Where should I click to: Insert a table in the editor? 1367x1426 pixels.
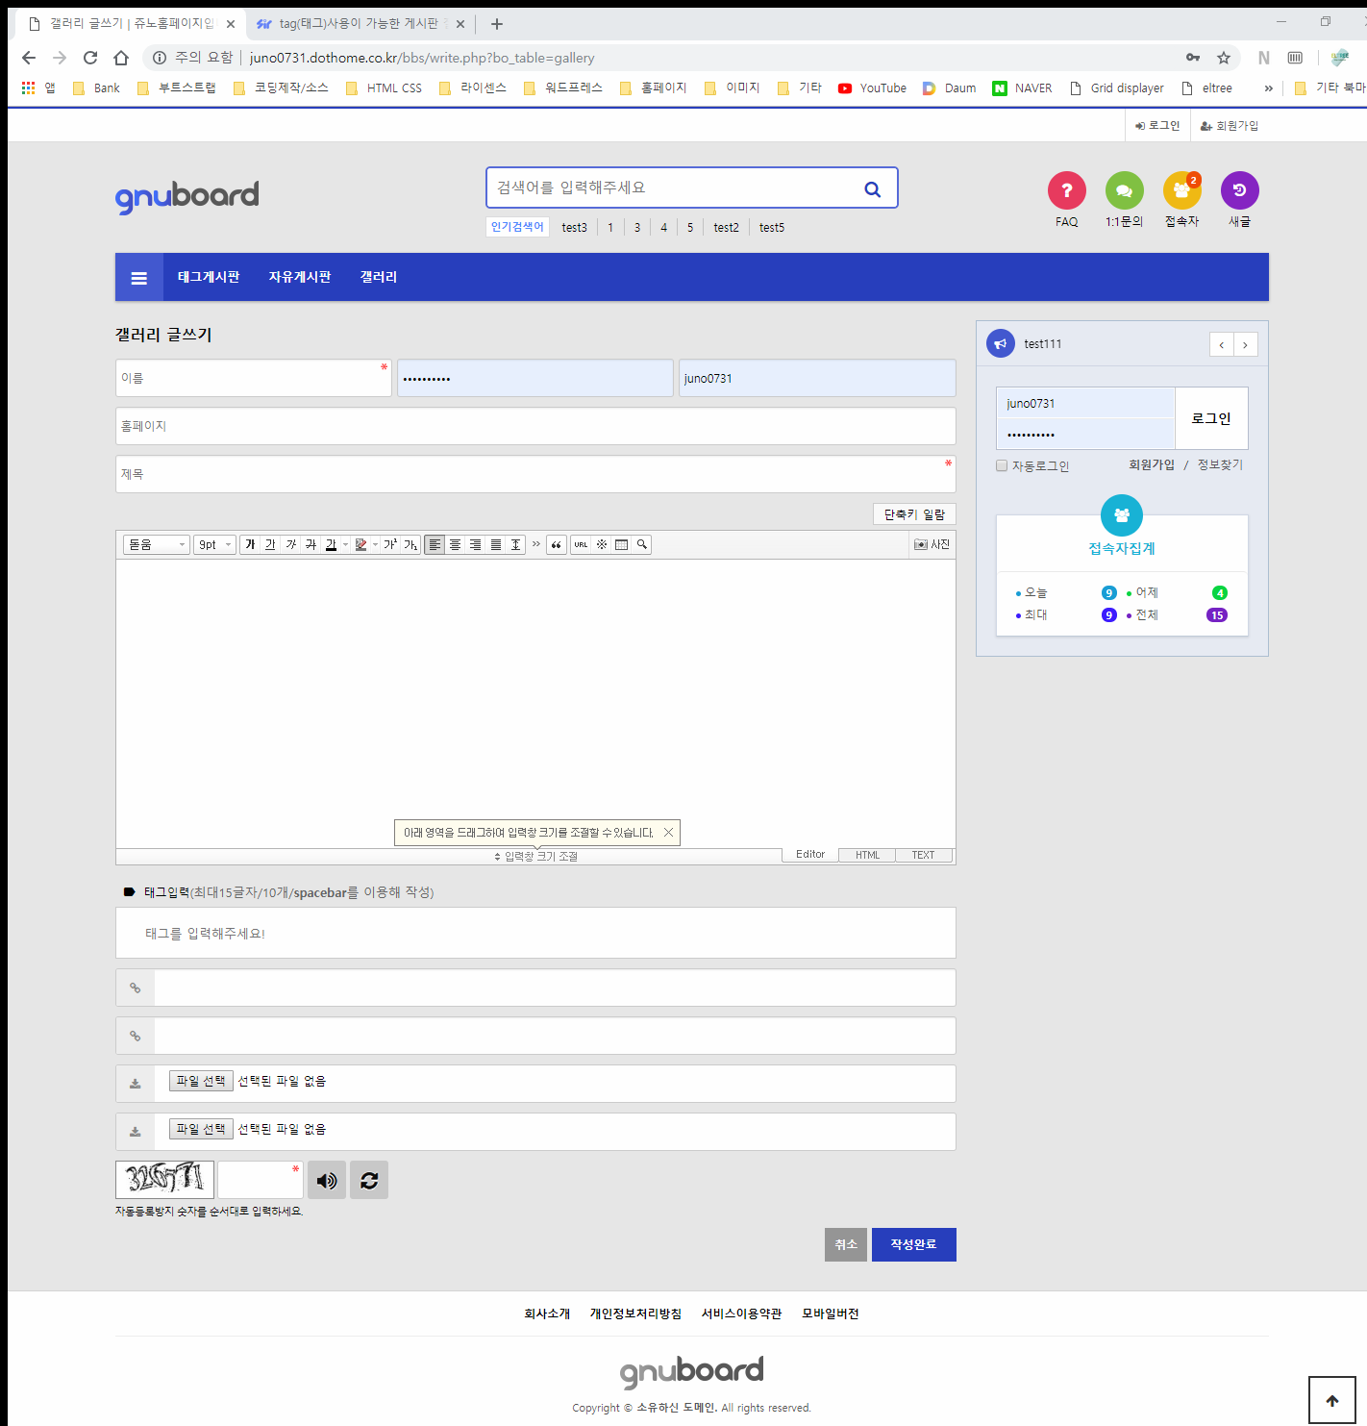point(622,545)
